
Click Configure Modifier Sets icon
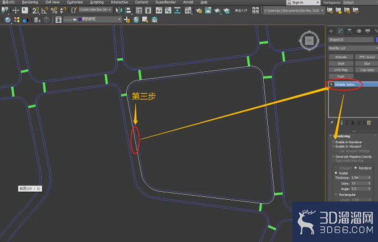[369, 123]
